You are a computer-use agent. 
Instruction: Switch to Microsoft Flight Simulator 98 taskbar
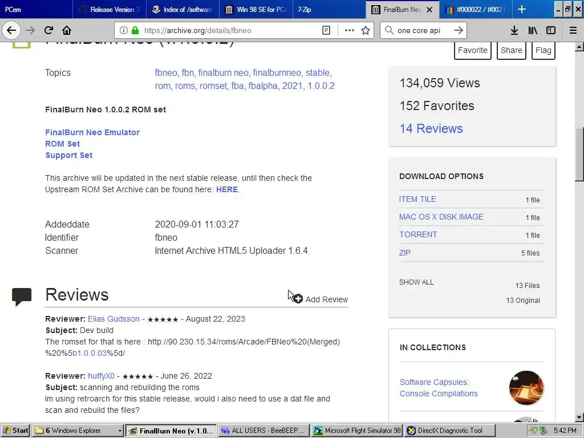point(357,431)
